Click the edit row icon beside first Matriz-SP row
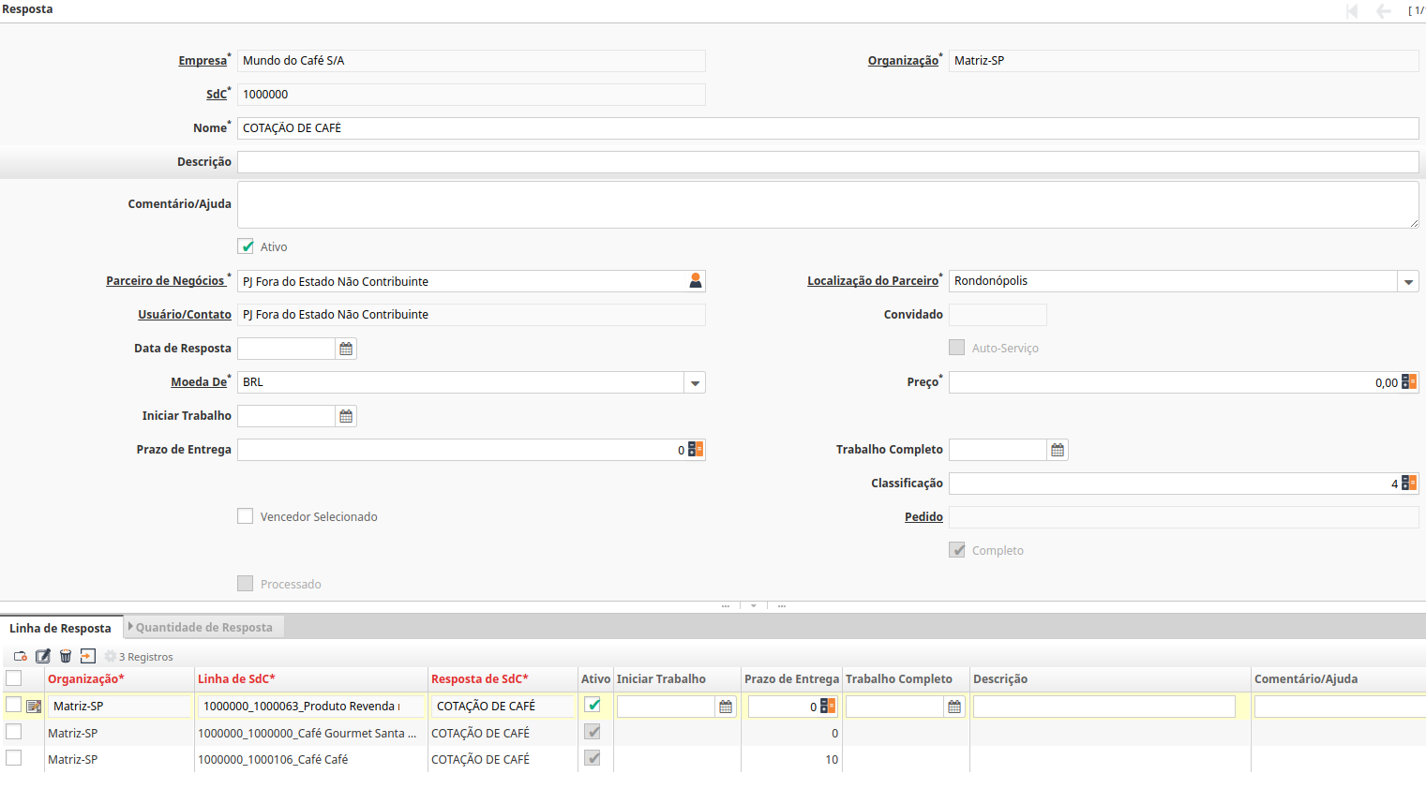 [34, 707]
